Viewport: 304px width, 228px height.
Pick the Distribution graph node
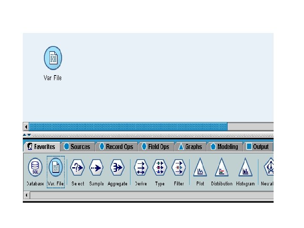point(222,168)
